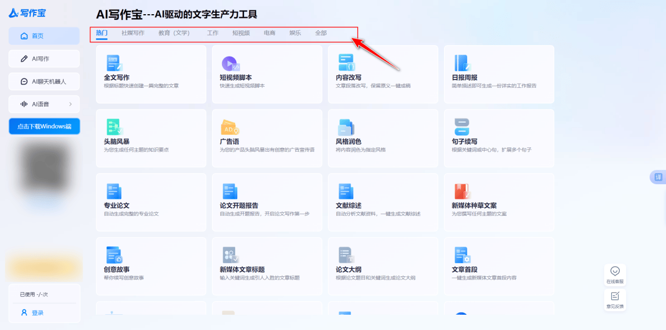Click the pencil icon beside AI写作
Screen dimensions: 666x330
(x=24, y=59)
